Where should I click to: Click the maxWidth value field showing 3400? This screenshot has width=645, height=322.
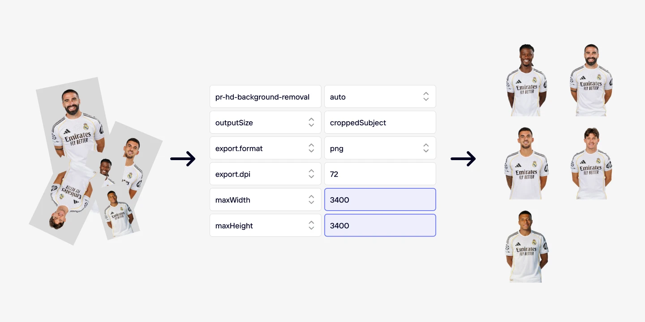click(x=380, y=200)
